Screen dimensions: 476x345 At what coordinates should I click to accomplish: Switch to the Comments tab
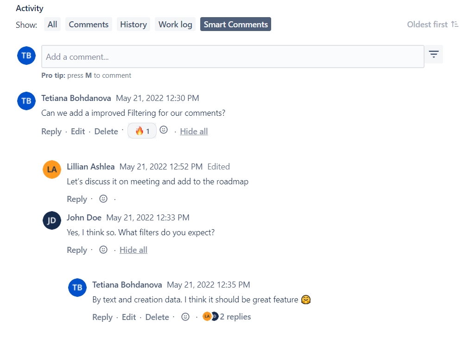89,25
